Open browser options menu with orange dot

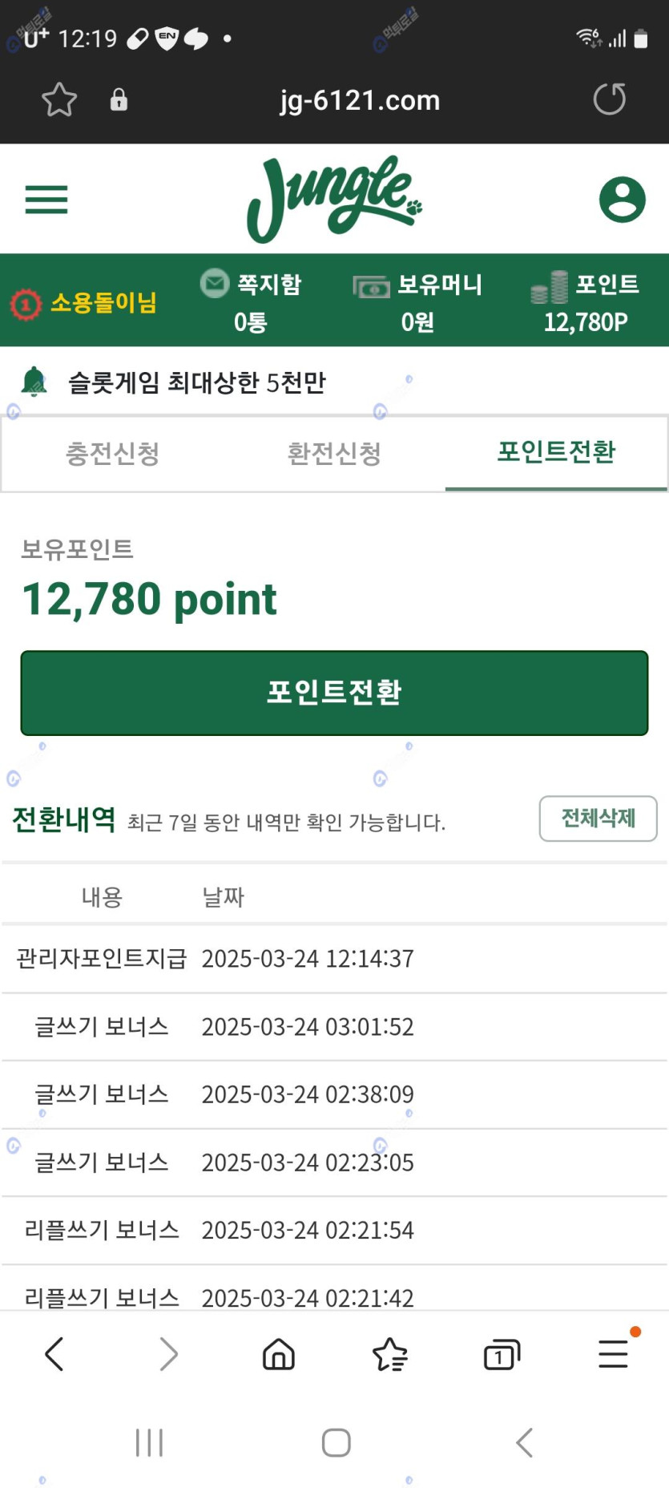(614, 1353)
